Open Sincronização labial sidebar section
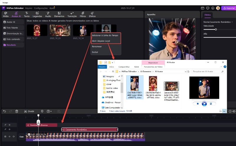The image size is (236, 146). pos(13,33)
